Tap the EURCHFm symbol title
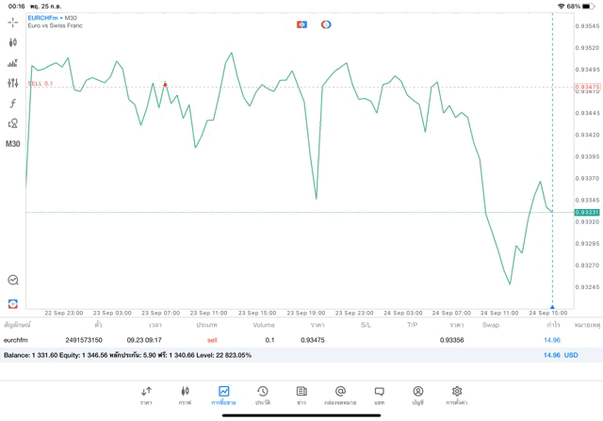 pos(43,18)
